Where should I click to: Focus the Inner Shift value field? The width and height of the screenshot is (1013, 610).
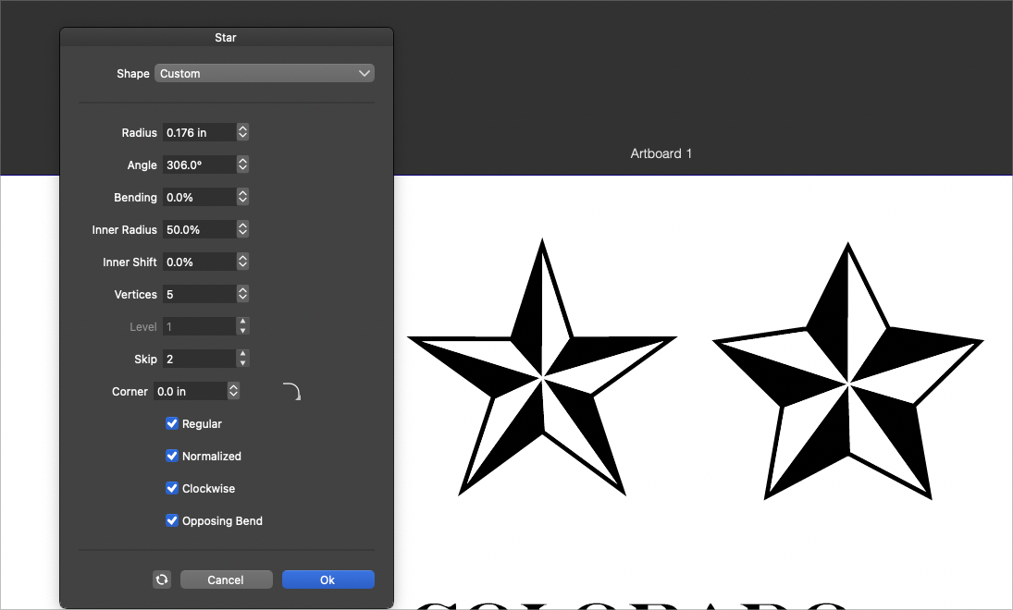tap(198, 262)
